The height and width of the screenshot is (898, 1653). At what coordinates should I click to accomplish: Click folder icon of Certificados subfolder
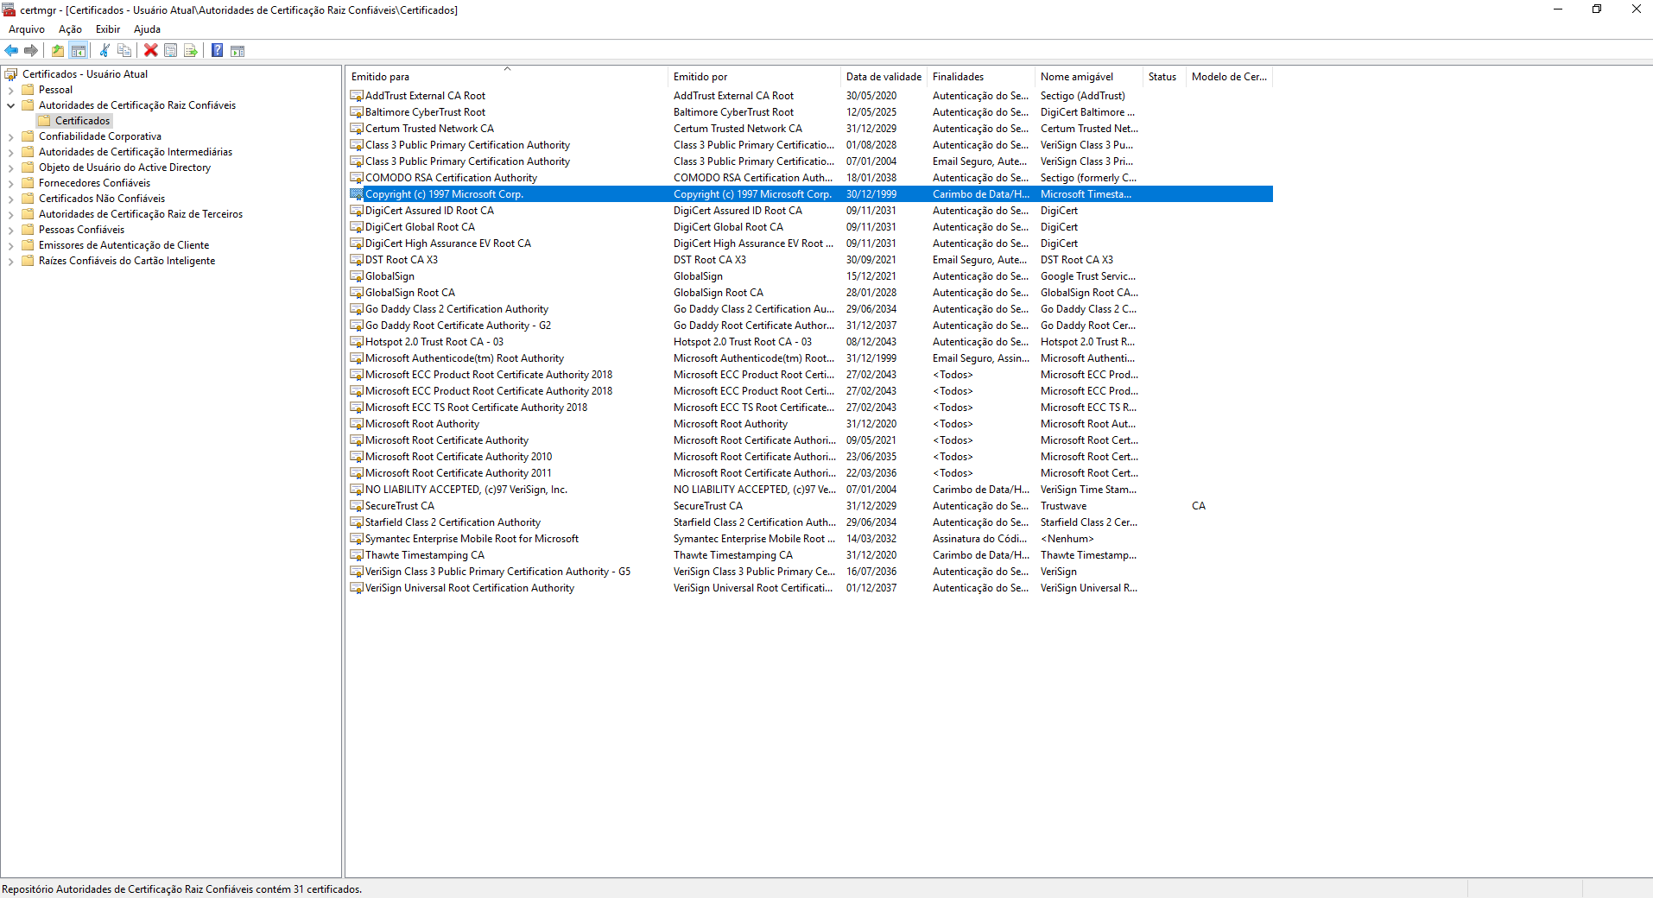(44, 121)
